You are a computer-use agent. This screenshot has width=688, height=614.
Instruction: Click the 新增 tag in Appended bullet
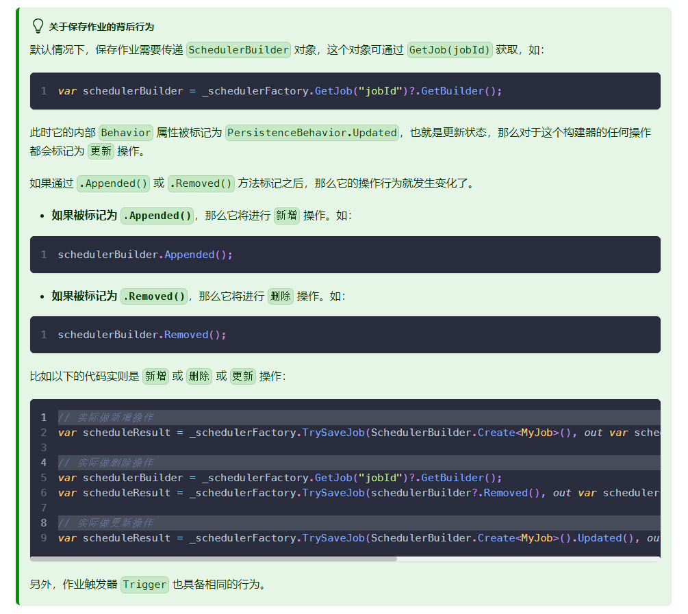coord(287,216)
